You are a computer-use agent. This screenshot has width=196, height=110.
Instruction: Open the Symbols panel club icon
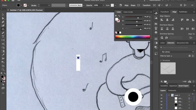click(x=156, y=33)
